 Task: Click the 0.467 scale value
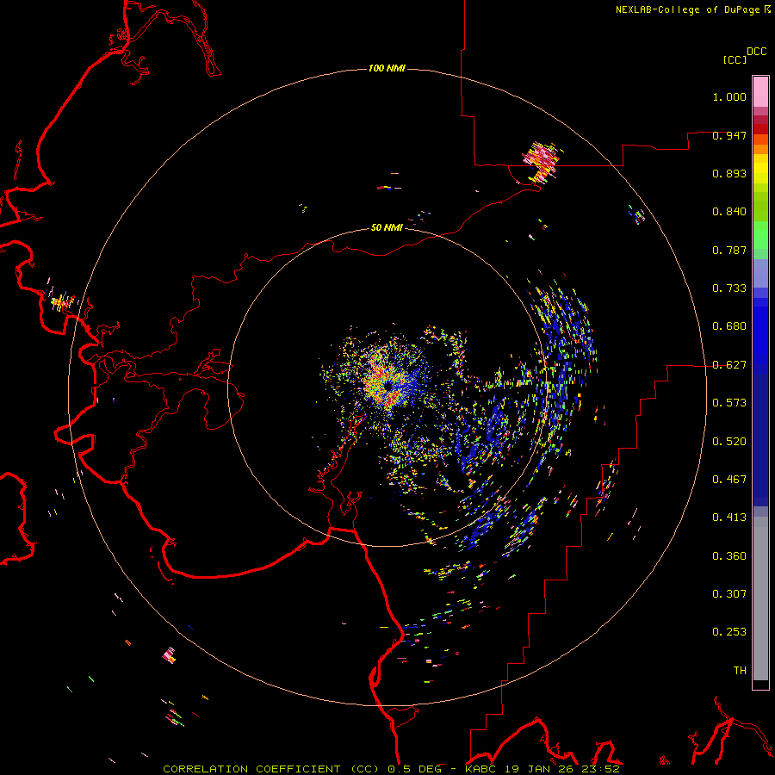tap(729, 480)
